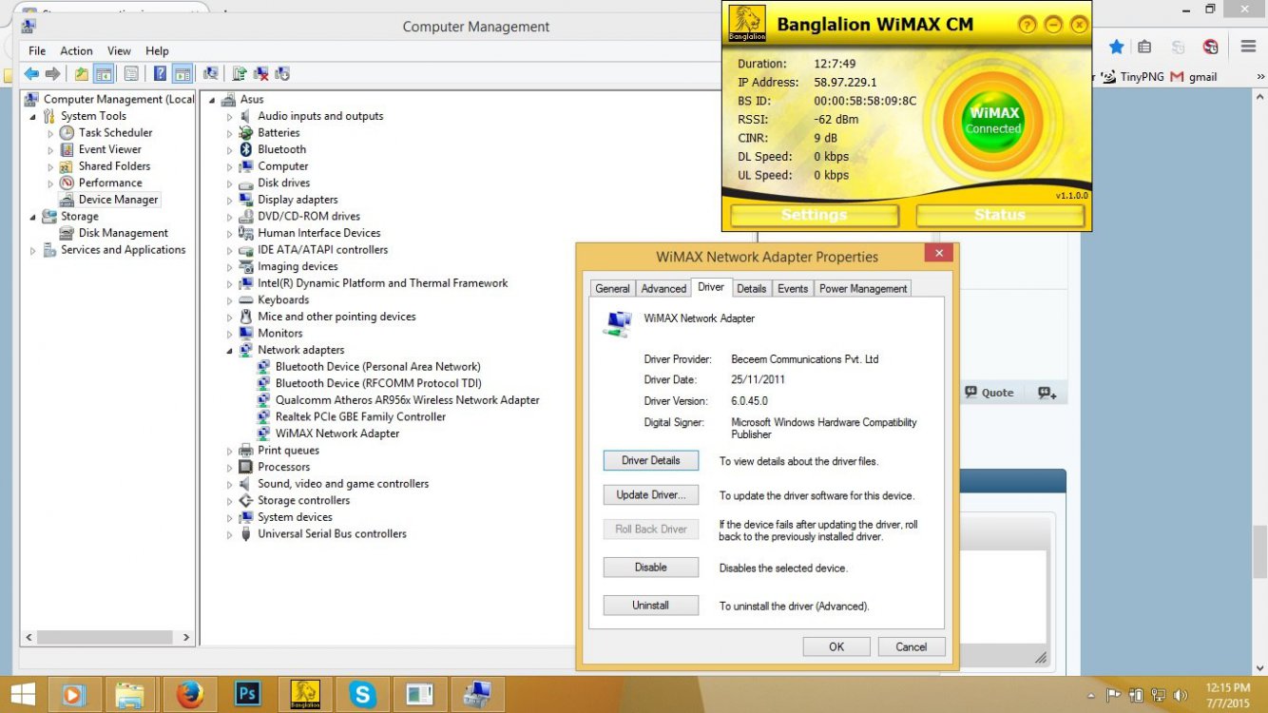Click Banglalion help question-mark icon

coord(1028,26)
